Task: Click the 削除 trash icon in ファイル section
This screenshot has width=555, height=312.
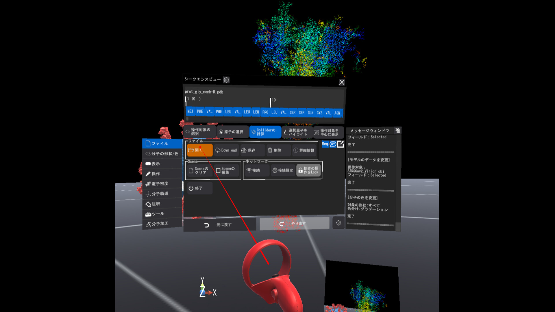Action: [x=277, y=150]
